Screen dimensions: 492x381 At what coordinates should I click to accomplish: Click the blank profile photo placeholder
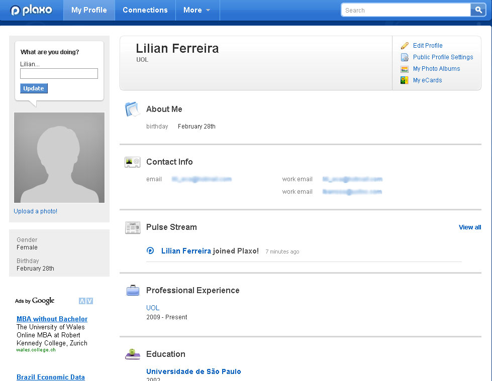coord(59,158)
